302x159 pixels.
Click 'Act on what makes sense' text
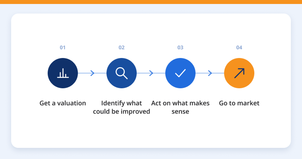[x=180, y=107]
